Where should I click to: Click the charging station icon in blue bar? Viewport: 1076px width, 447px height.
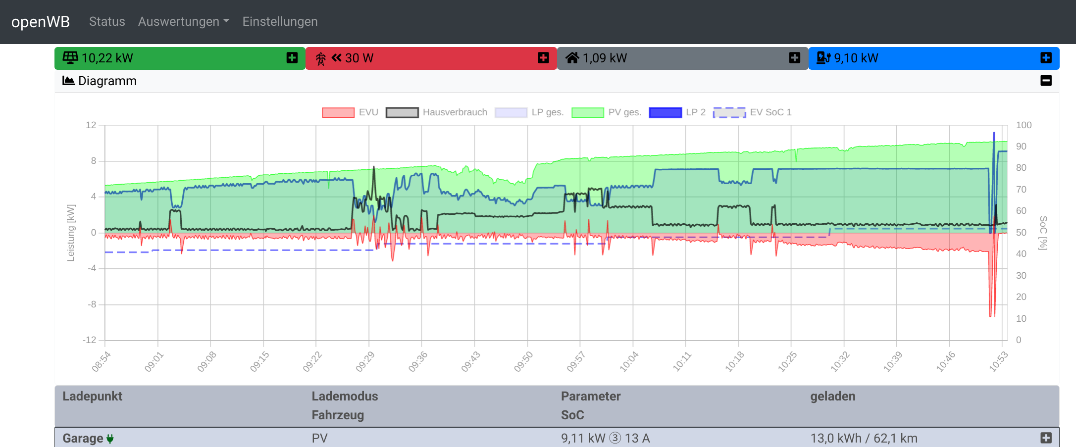click(823, 58)
